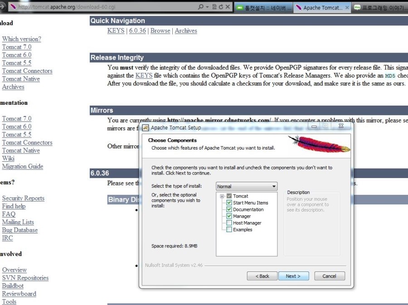Open Tomcat 7.0 under Download

[x=17, y=47]
